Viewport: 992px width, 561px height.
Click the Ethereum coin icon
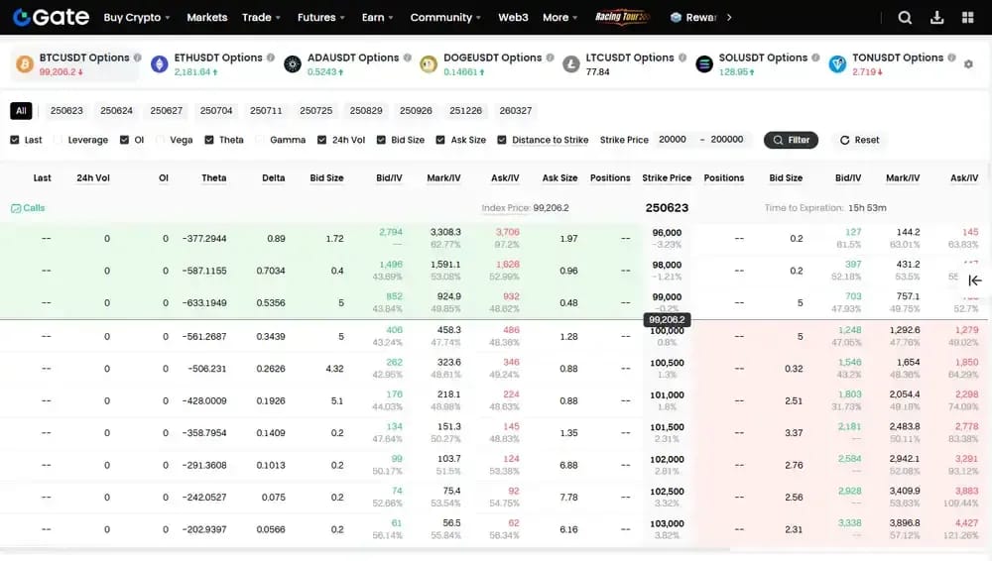coord(160,63)
